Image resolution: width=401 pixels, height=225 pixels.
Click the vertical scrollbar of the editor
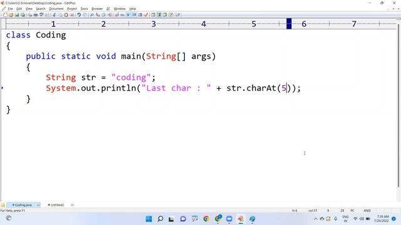pos(398,106)
